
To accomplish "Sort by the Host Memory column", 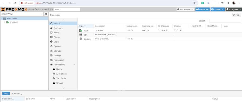I will tap(214, 26).
